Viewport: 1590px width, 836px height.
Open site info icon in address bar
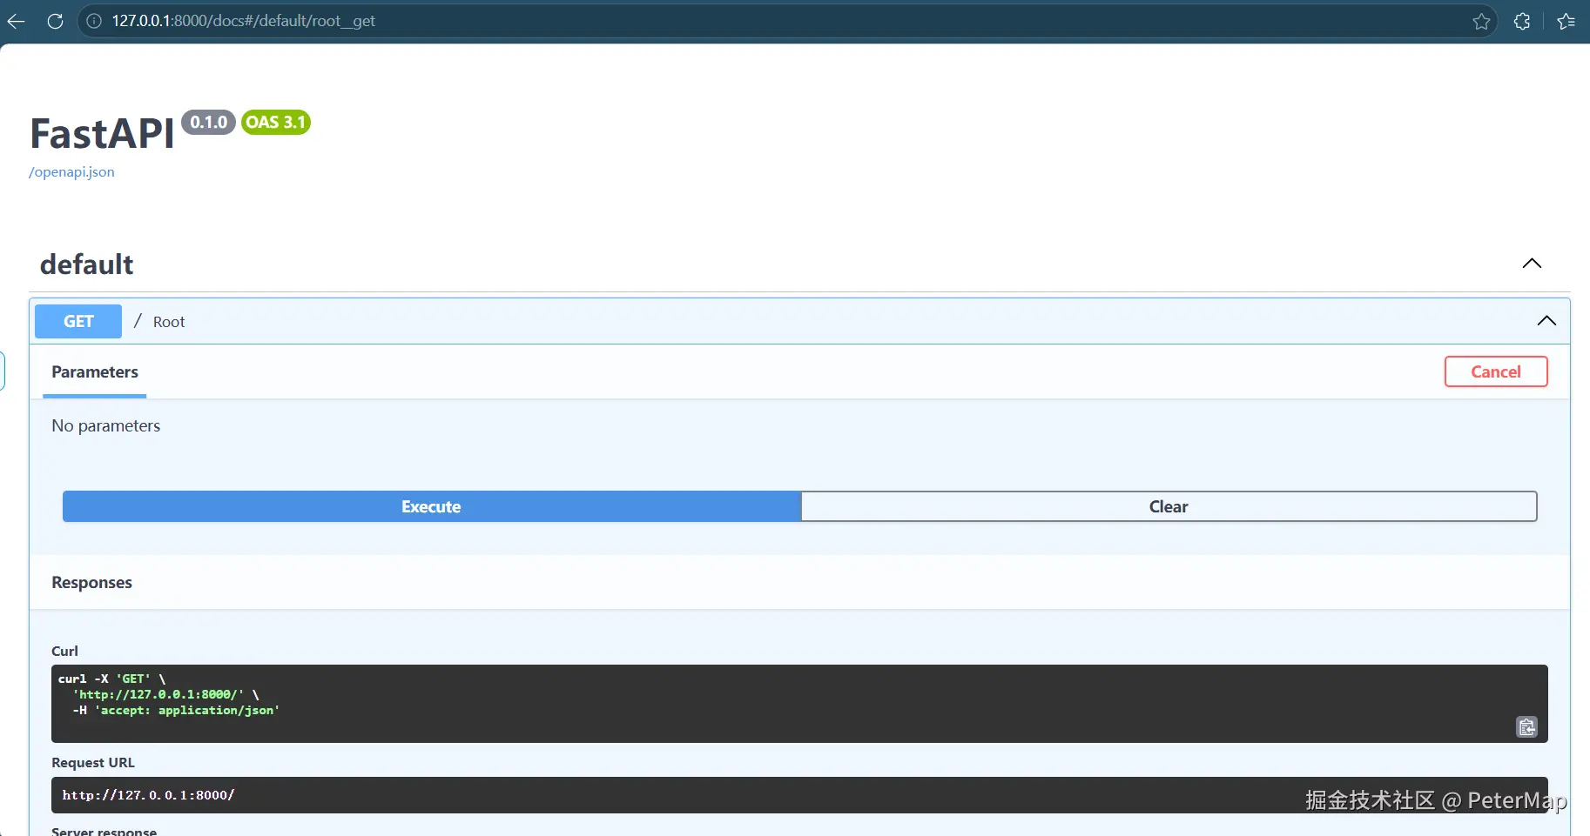[x=94, y=21]
